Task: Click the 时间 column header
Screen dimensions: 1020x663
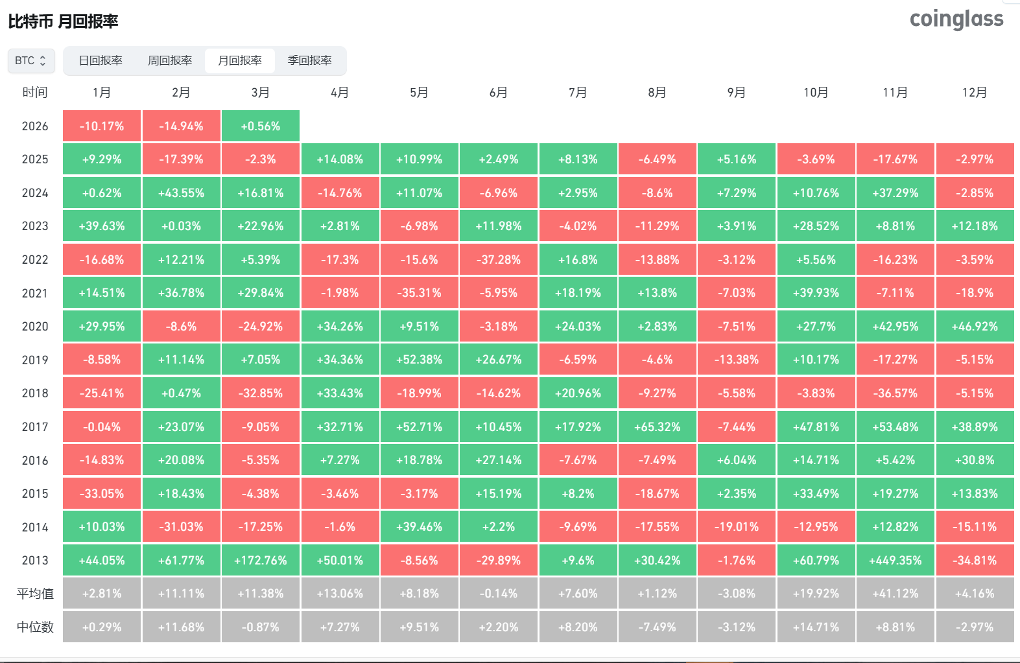Action: click(35, 93)
